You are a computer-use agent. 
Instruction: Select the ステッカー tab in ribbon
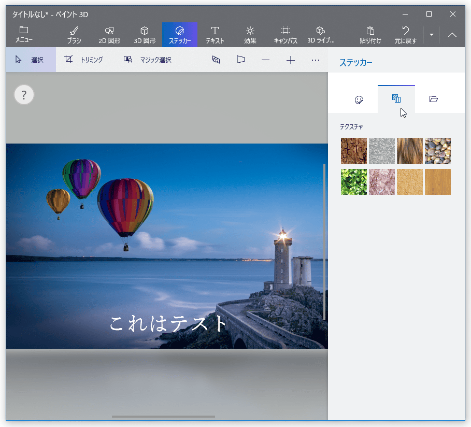(x=180, y=35)
